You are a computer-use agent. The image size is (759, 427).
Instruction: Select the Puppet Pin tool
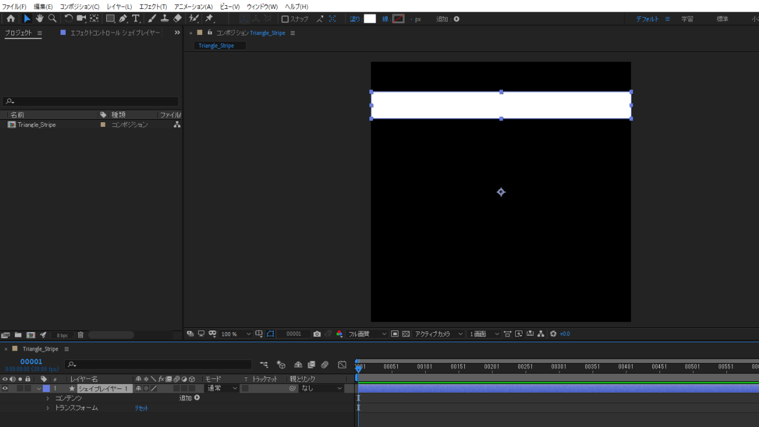[209, 19]
